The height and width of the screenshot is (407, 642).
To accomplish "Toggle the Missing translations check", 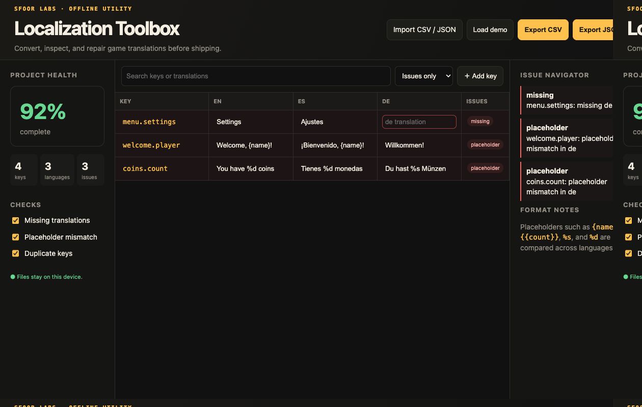I will click(x=15, y=220).
